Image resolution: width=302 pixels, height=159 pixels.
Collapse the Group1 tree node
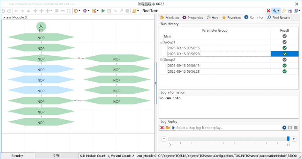[x=161, y=42]
